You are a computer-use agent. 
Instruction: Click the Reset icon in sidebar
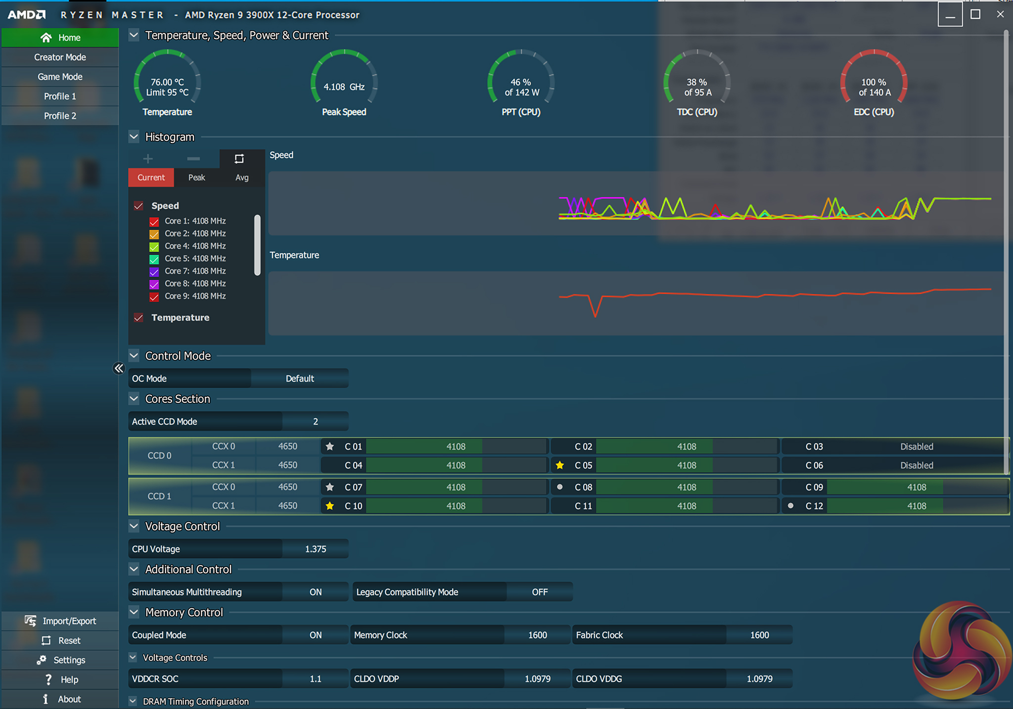tap(46, 640)
